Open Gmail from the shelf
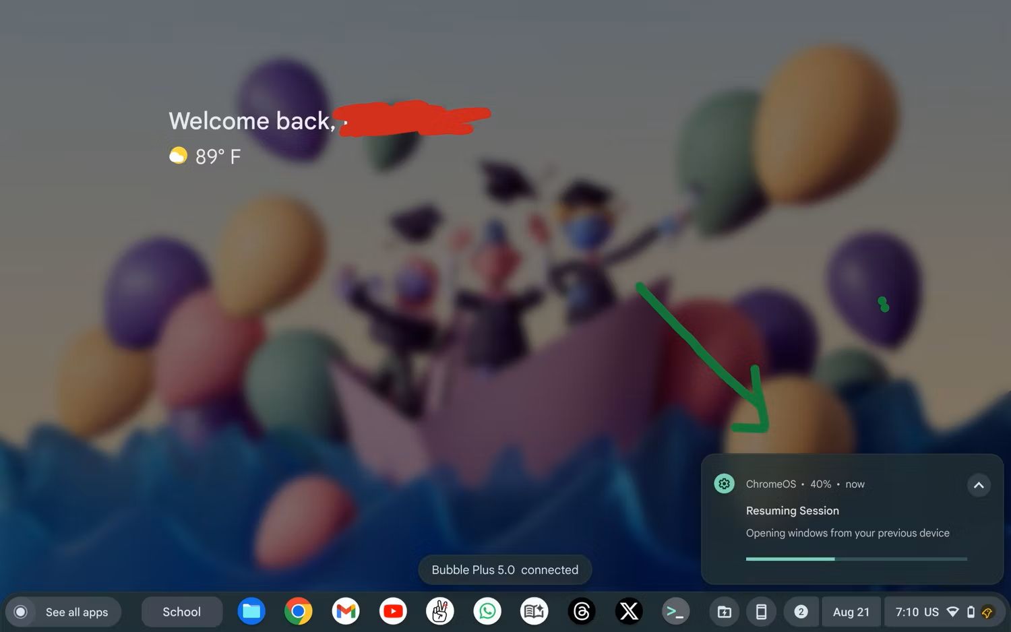The height and width of the screenshot is (632, 1011). click(x=346, y=611)
